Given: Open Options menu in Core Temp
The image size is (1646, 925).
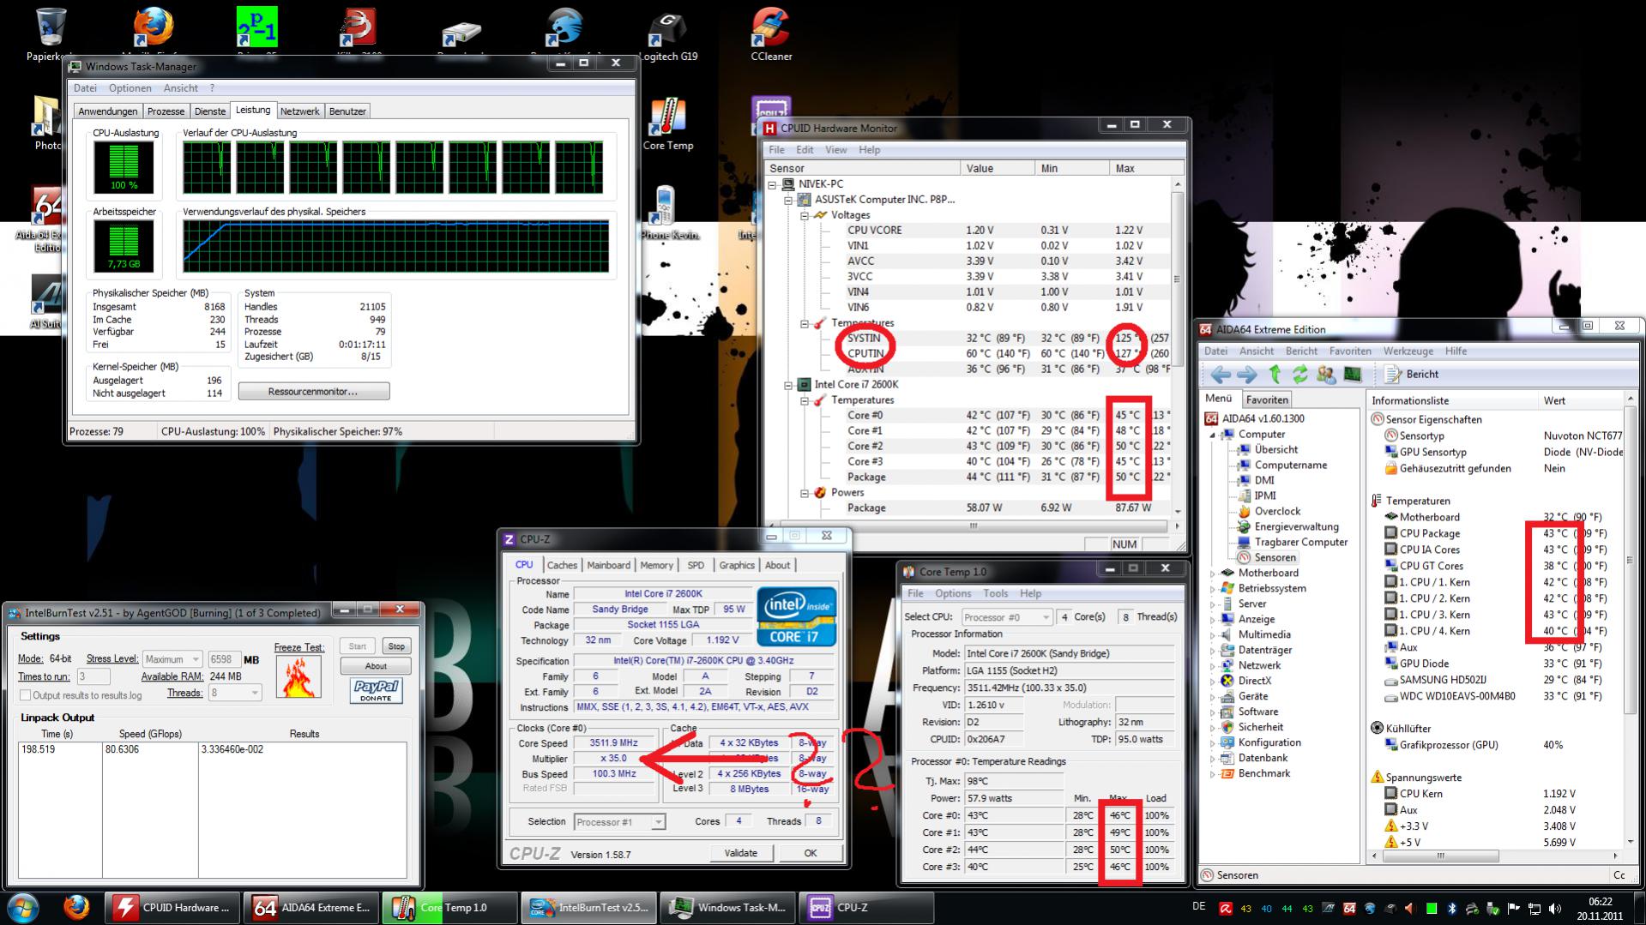Looking at the screenshot, I should pyautogui.click(x=953, y=594).
